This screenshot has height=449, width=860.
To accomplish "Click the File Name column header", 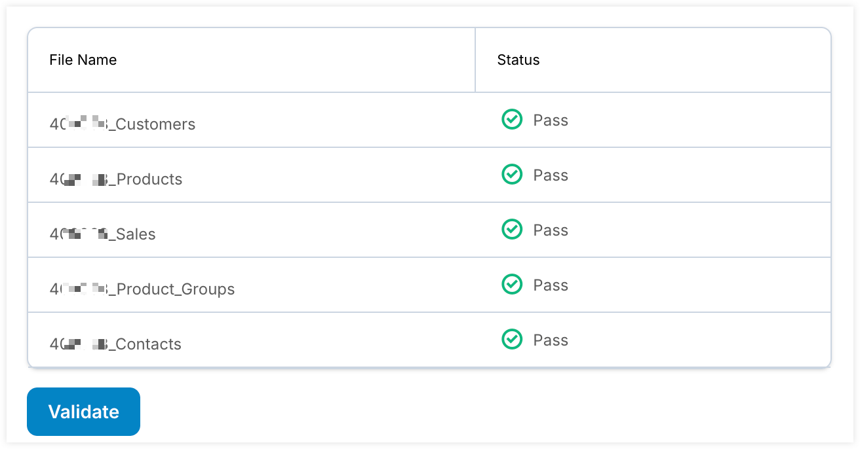I will point(83,60).
